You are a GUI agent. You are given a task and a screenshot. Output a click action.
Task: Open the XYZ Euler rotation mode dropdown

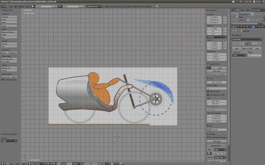[x=217, y=37]
